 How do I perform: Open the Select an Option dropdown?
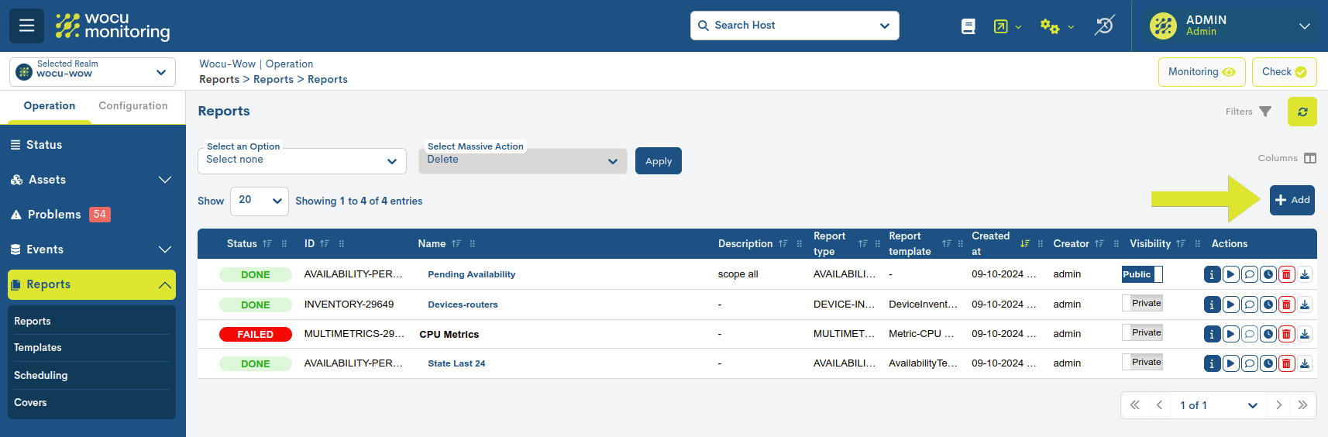pyautogui.click(x=301, y=160)
